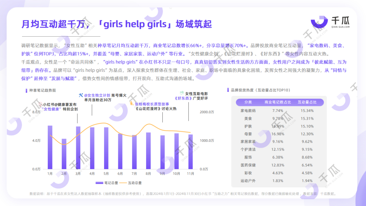The image size is (366, 206).
Task: Select the 彩妆 category cell
Action: tap(248, 173)
